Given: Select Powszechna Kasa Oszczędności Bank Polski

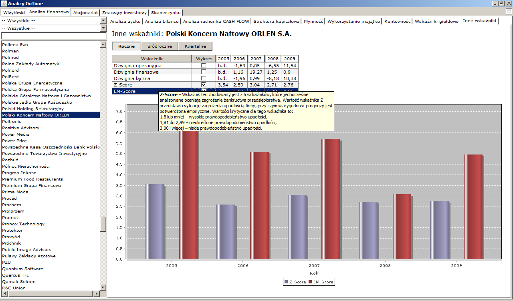Looking at the screenshot, I should 50,147.
